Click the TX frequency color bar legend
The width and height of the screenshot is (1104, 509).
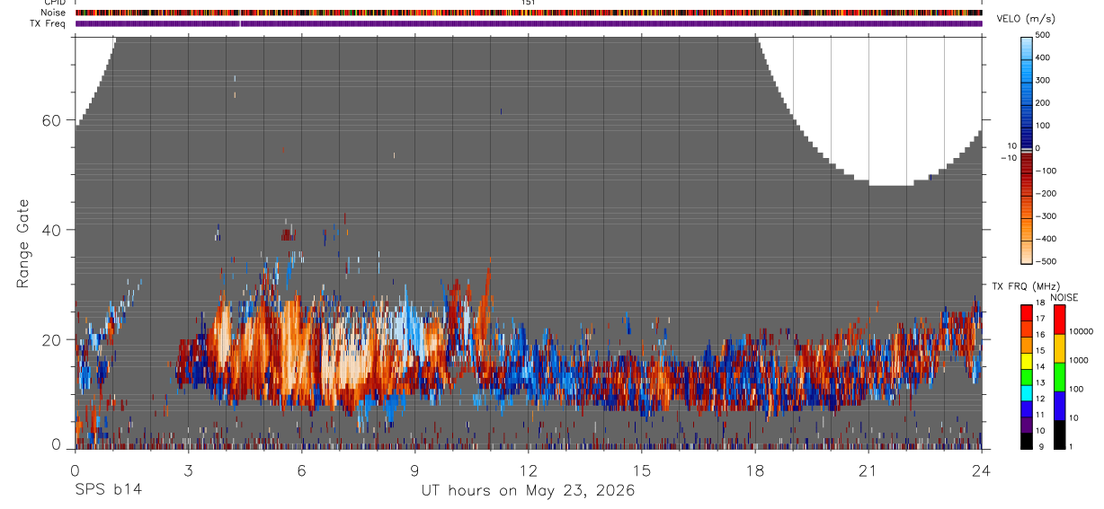pyautogui.click(x=1028, y=377)
